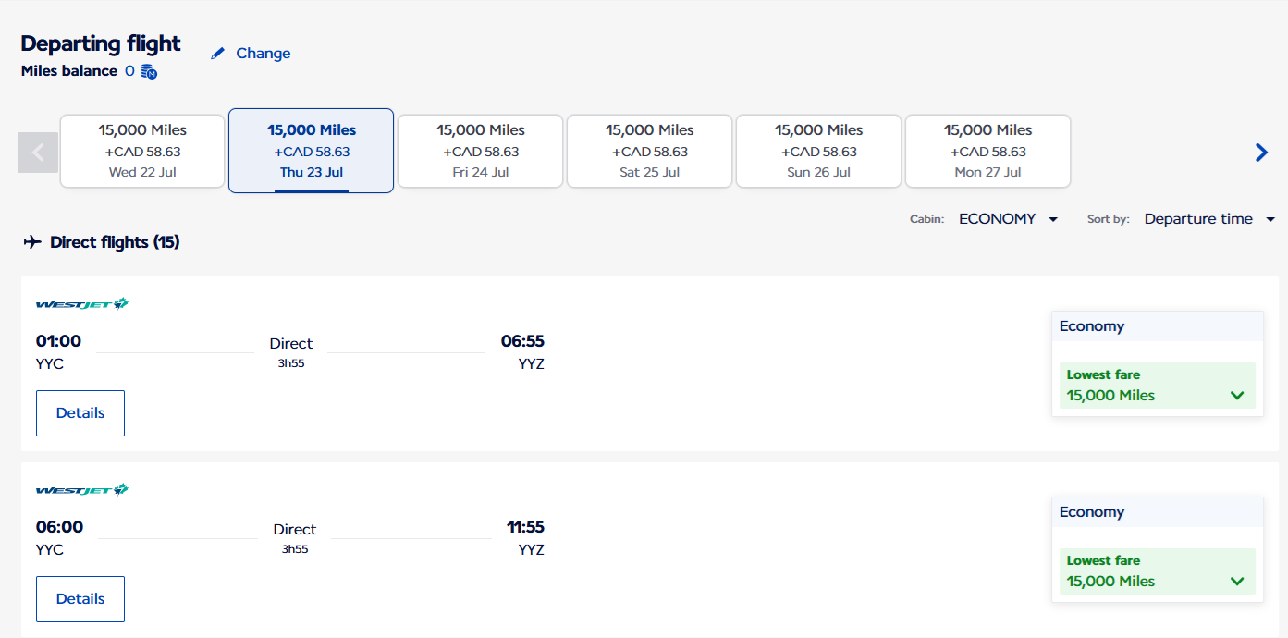1288x638 pixels.
Task: Click YYZ under the 06:55 arrival
Action: [x=532, y=364]
